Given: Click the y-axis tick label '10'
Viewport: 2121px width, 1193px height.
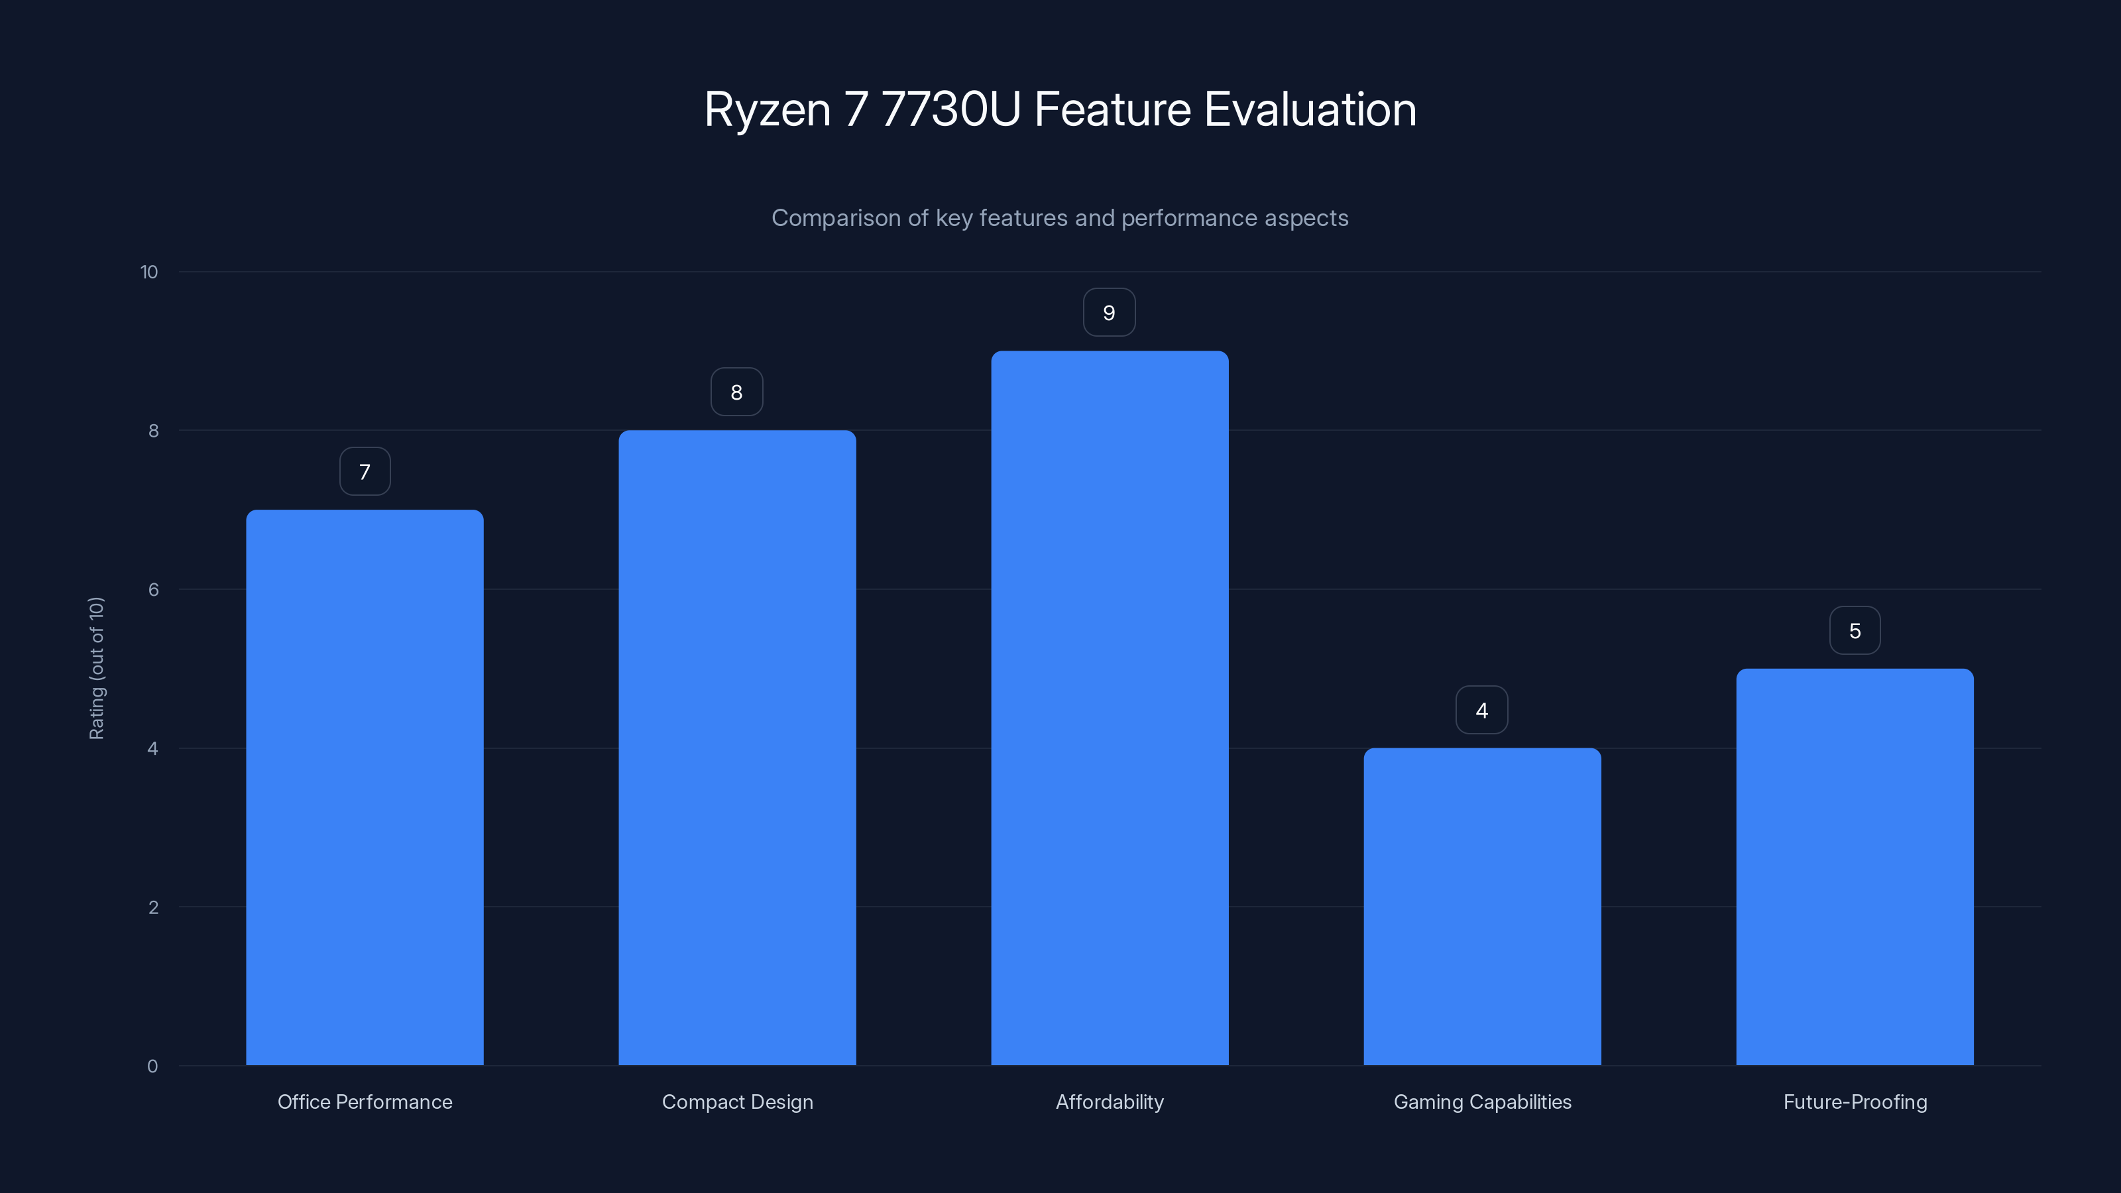Looking at the screenshot, I should [149, 272].
